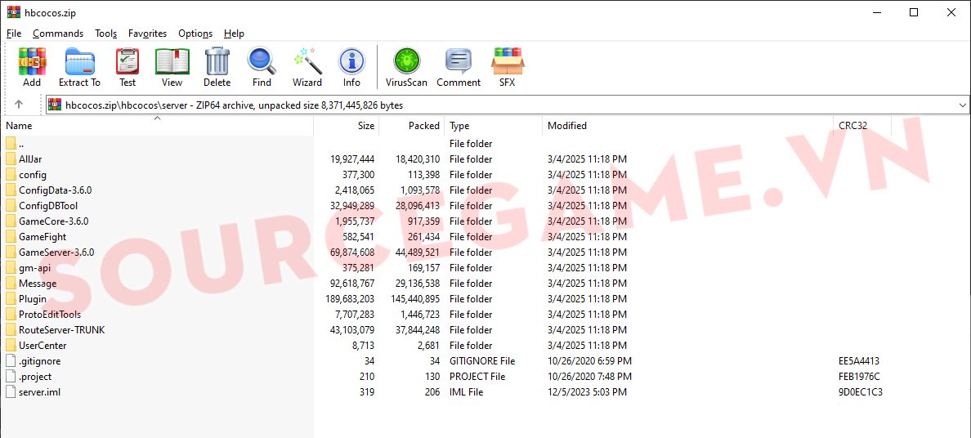
Task: Open the archive Comment tool
Action: point(459,66)
